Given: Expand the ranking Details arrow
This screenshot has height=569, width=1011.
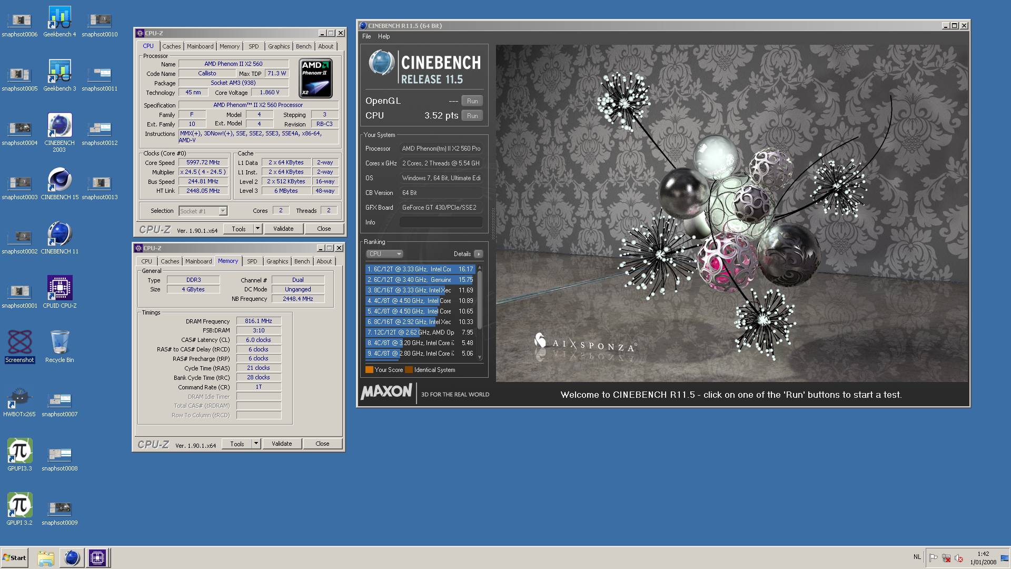Looking at the screenshot, I should pyautogui.click(x=478, y=254).
